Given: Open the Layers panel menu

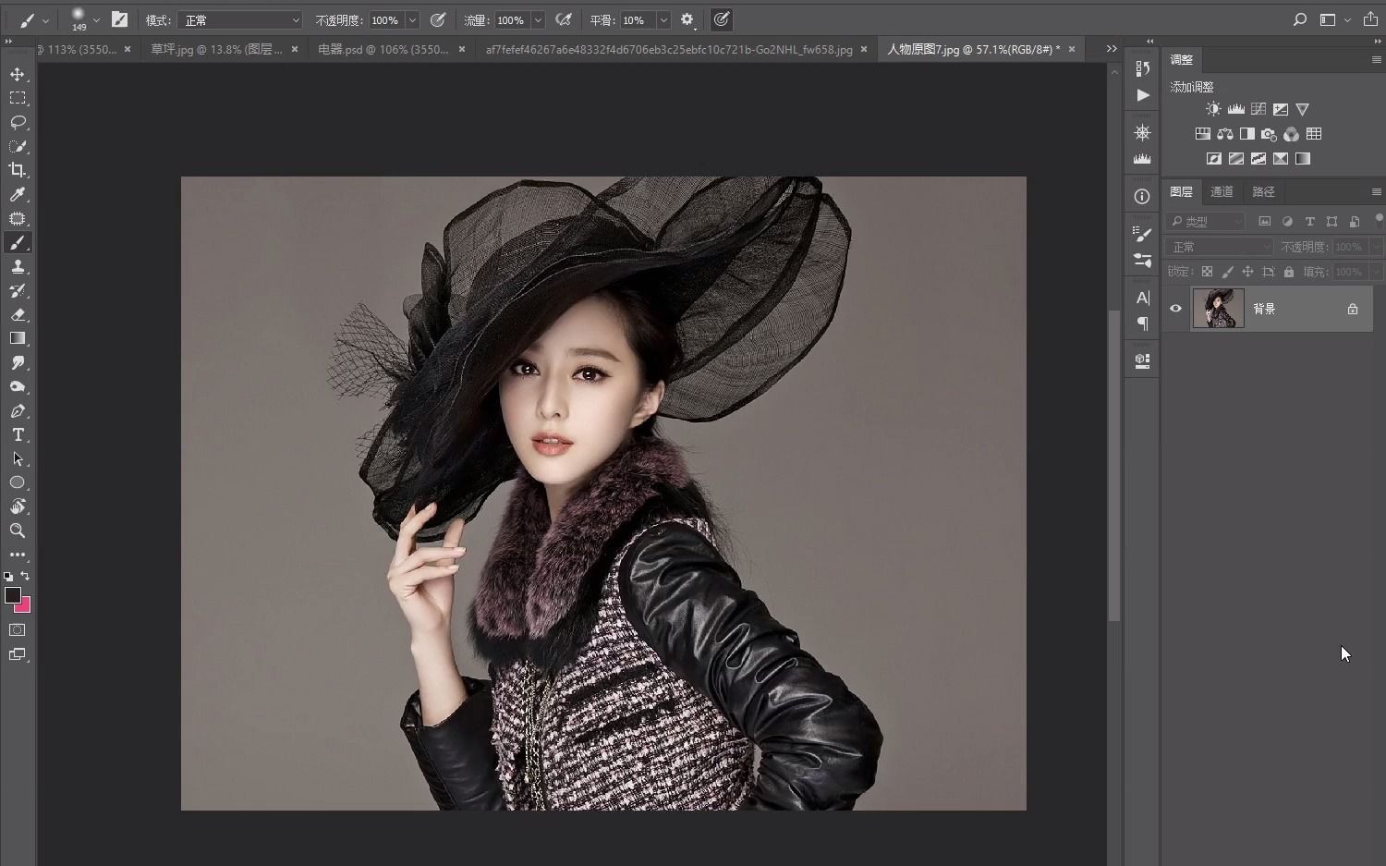Looking at the screenshot, I should point(1376,191).
